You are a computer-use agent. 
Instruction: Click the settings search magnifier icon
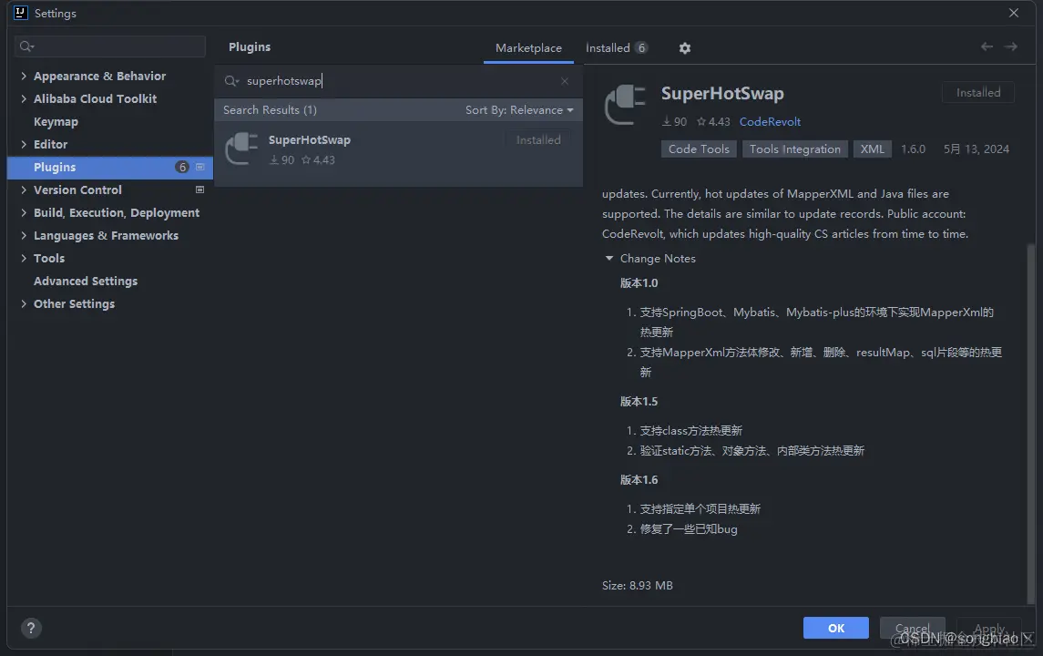click(x=26, y=46)
